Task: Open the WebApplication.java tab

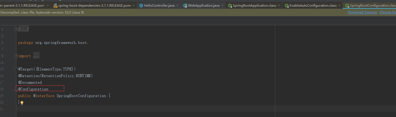Action: 204,6
